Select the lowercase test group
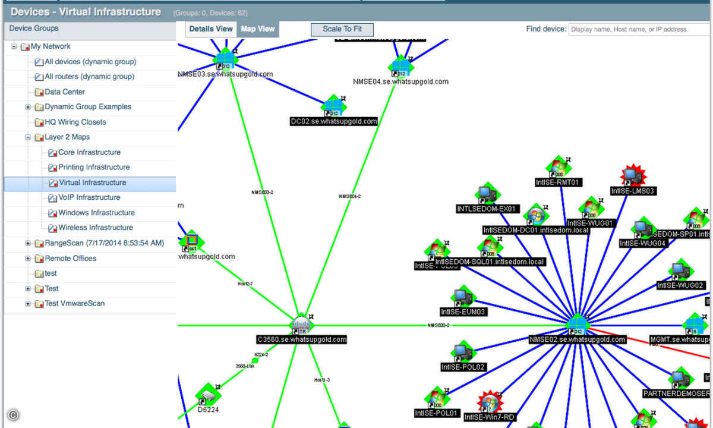713x428 pixels. (51, 273)
